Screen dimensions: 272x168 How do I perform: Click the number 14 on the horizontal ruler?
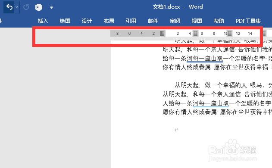click(x=250, y=34)
